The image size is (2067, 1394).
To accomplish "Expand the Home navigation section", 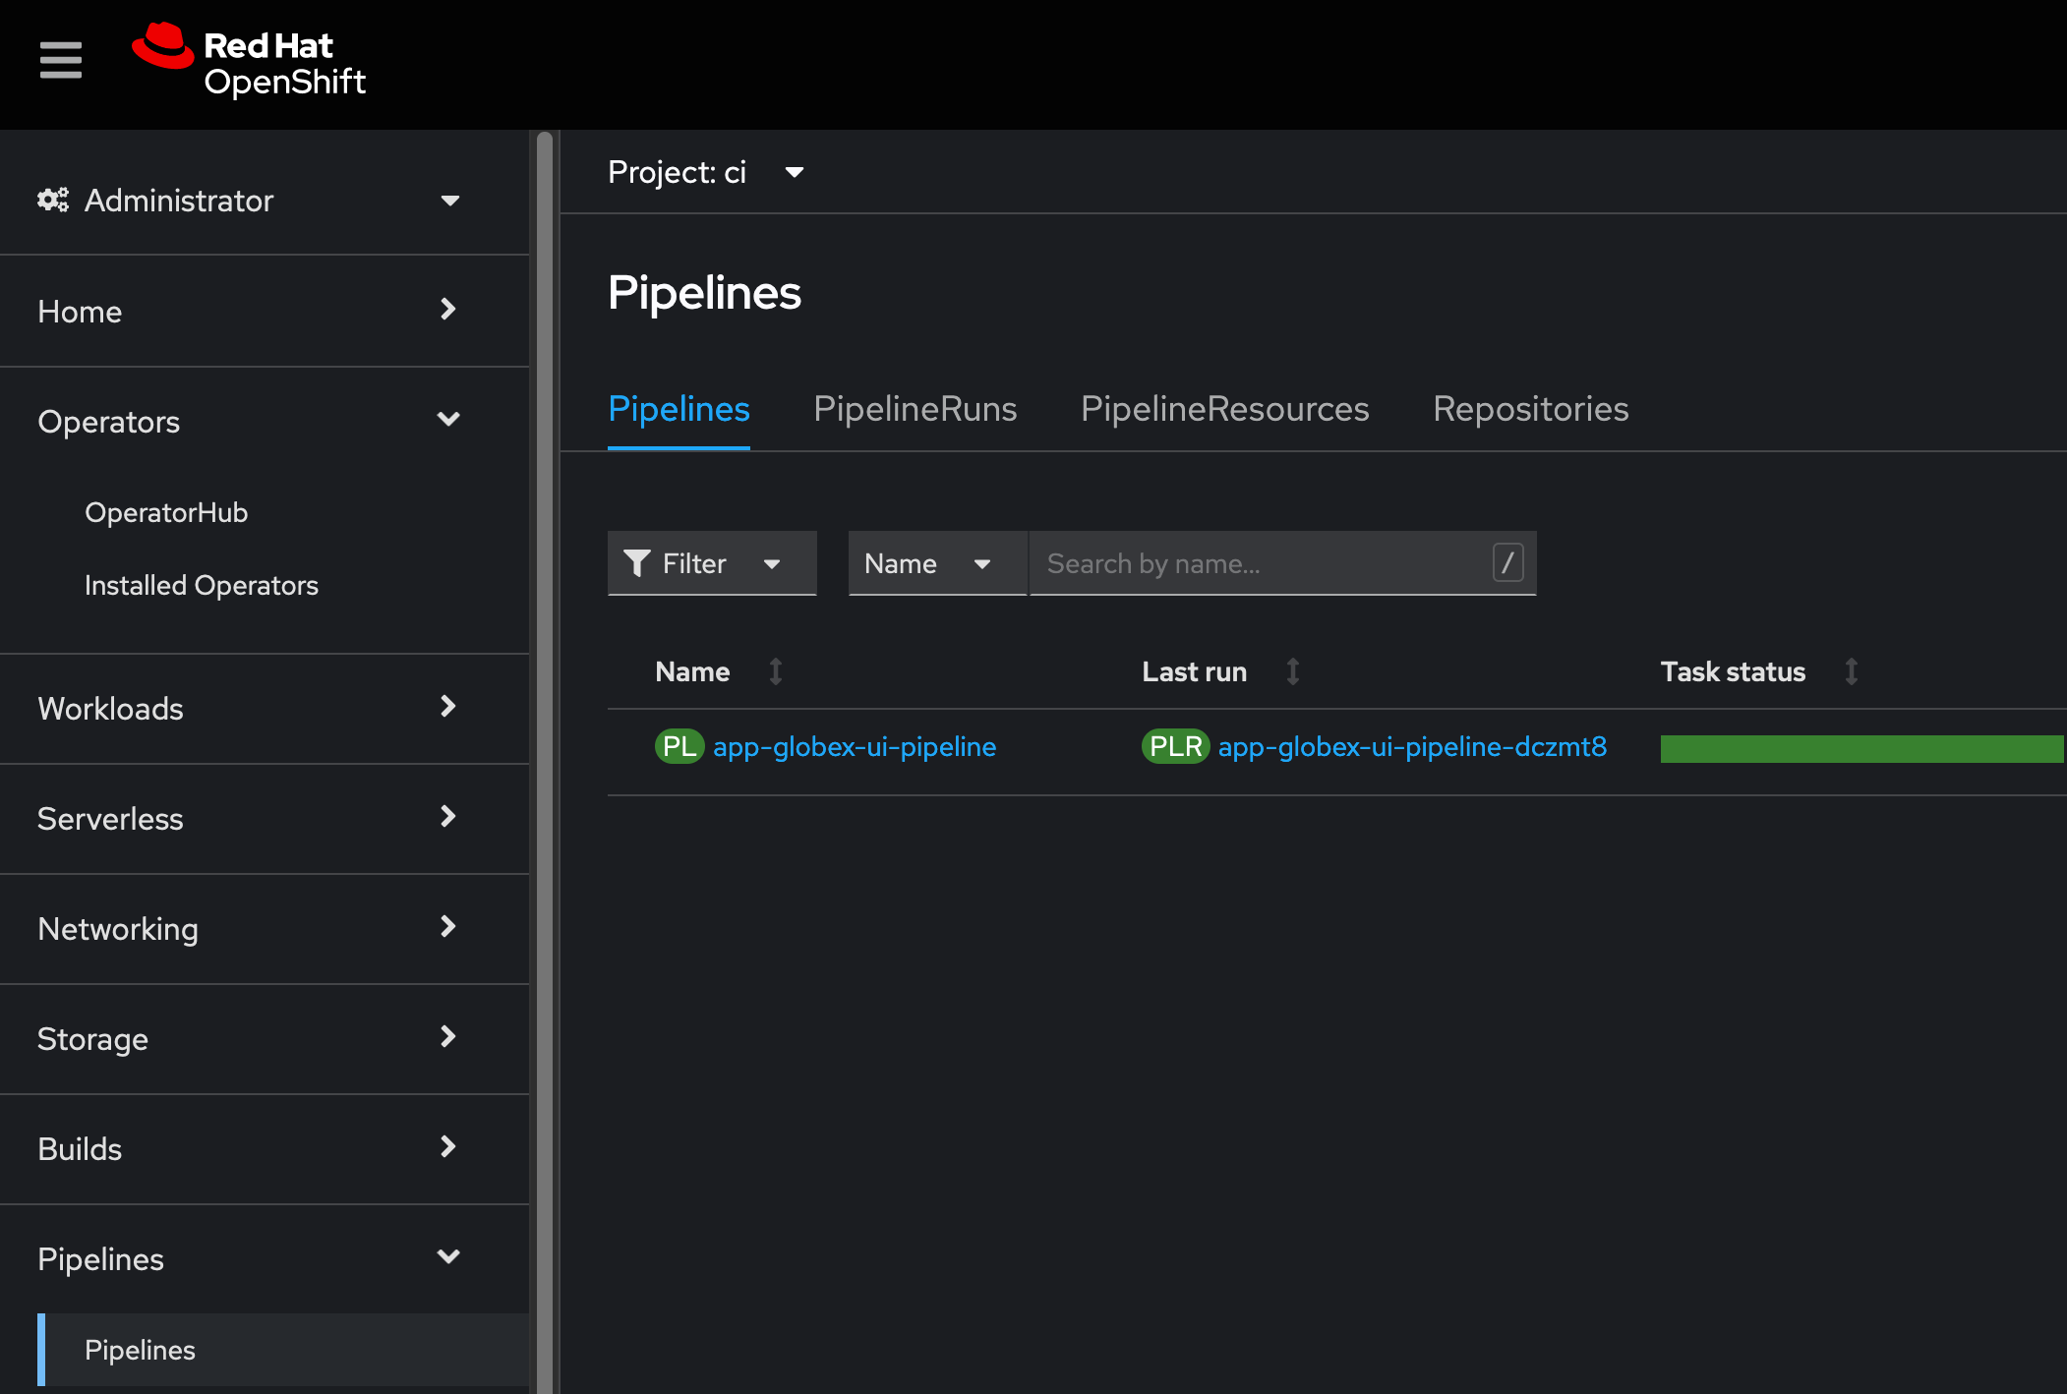I will pyautogui.click(x=249, y=311).
